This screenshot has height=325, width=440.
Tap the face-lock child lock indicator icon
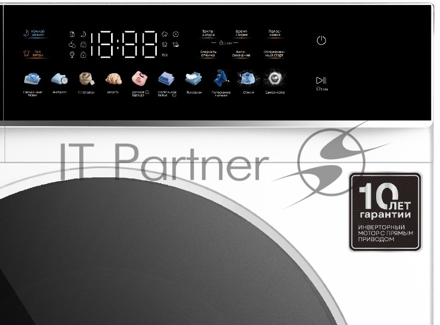click(x=84, y=45)
